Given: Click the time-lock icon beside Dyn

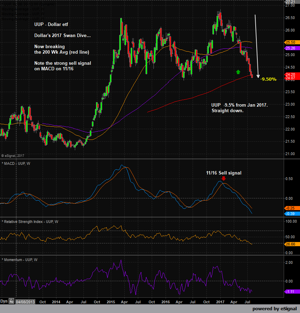Looking at the screenshot, I should pos(11,301).
